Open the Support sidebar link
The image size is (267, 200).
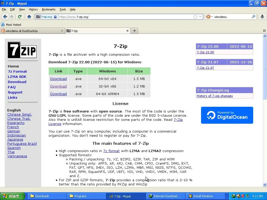pos(15,92)
